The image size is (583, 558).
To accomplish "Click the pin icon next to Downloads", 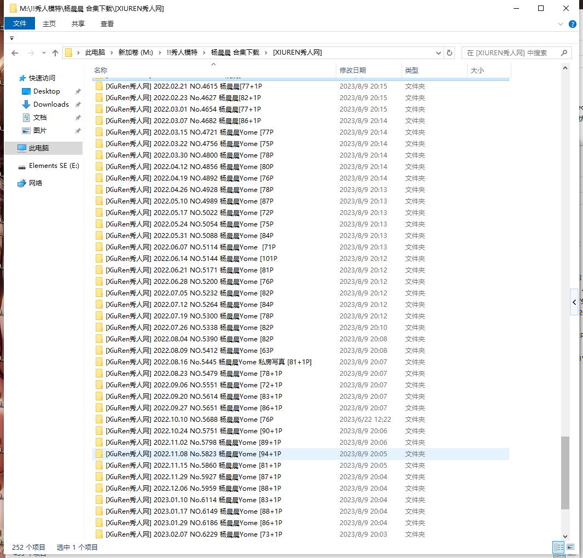I will (x=78, y=104).
